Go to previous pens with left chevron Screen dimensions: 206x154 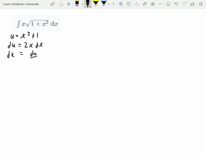coord(82,4)
